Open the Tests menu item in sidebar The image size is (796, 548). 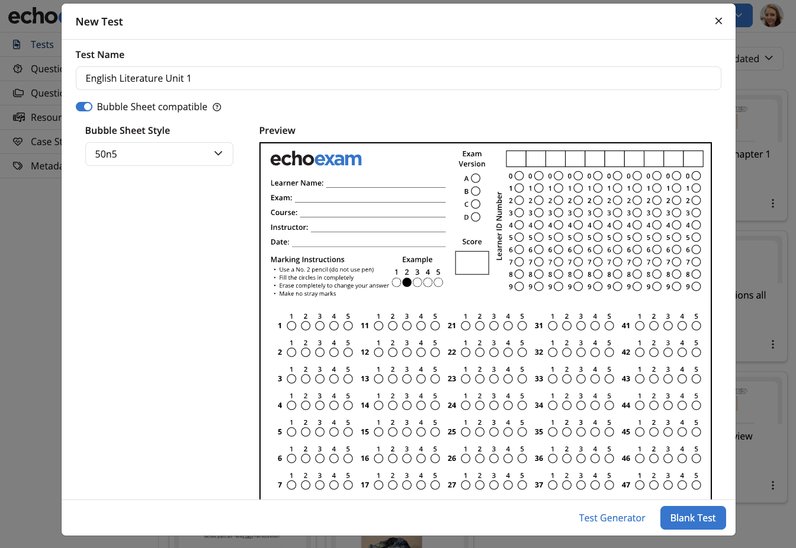[x=41, y=44]
